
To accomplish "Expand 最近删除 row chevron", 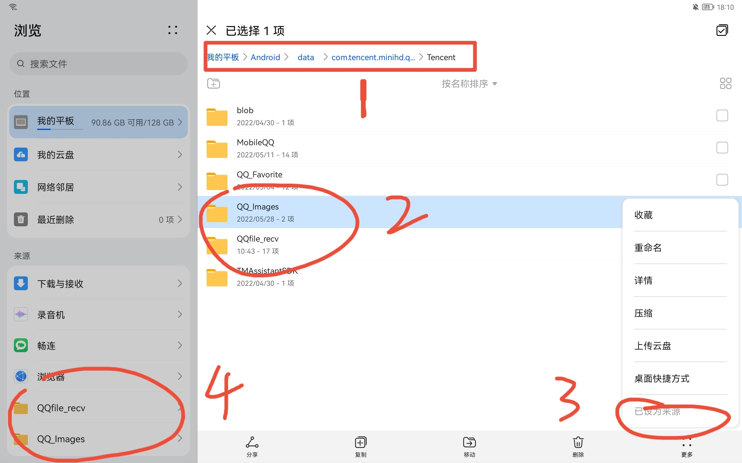I will (x=180, y=219).
